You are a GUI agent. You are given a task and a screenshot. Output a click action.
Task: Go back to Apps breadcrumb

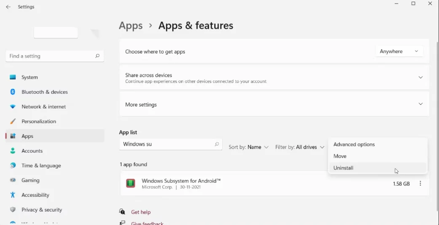[x=131, y=25]
